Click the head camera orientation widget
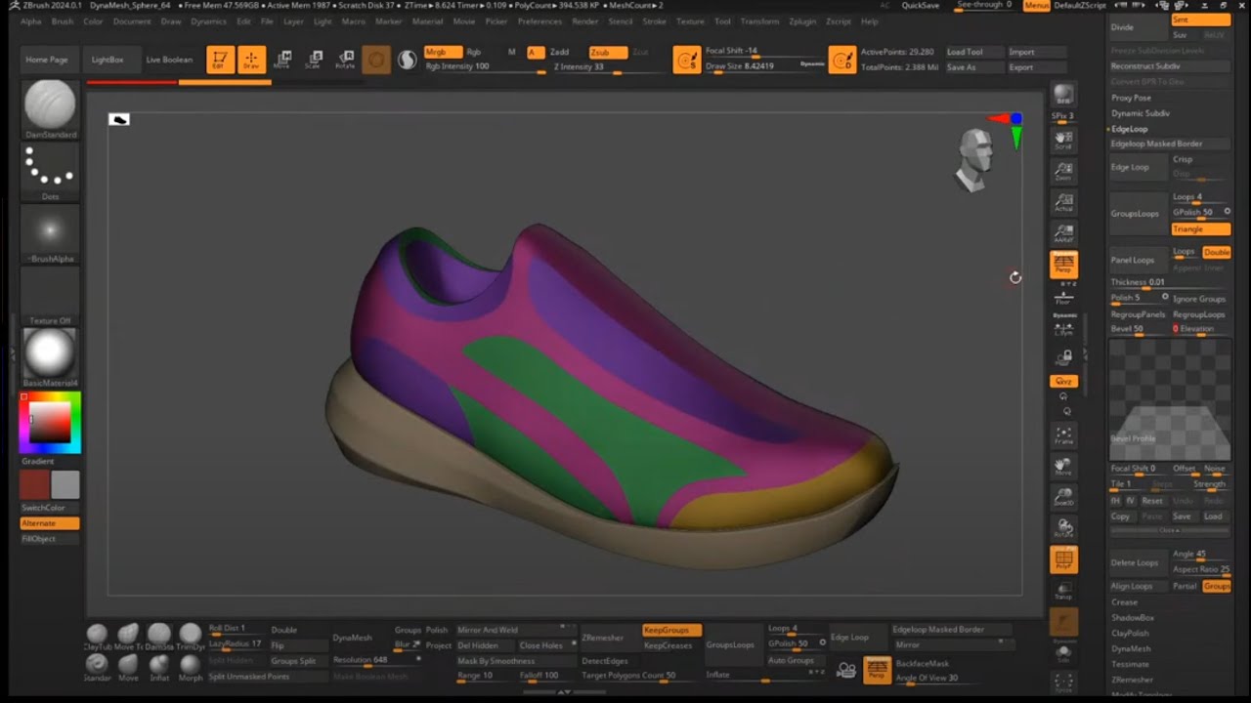This screenshot has height=703, width=1251. click(973, 160)
